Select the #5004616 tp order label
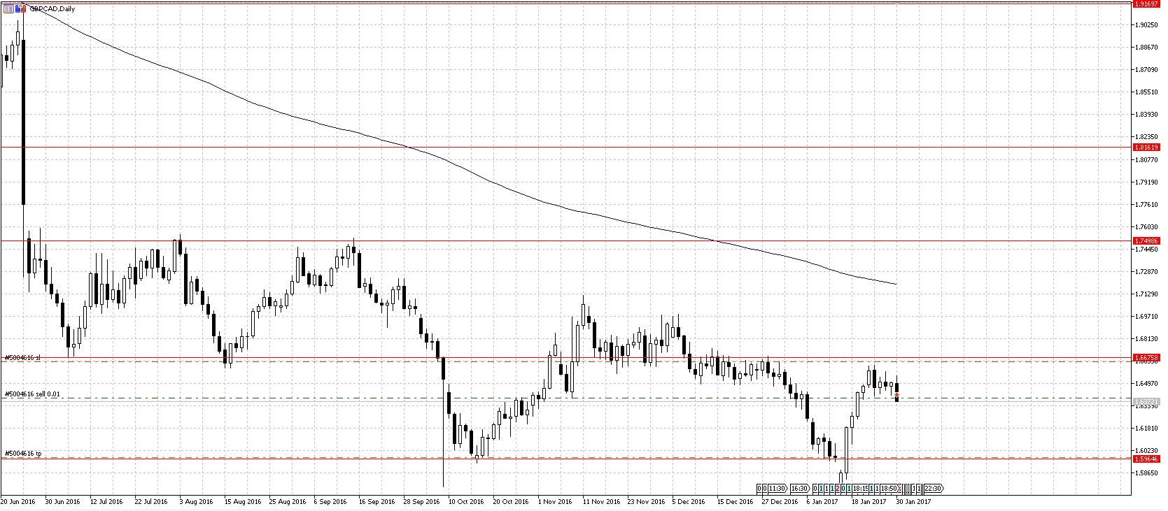Image resolution: width=1168 pixels, height=511 pixels. point(23,454)
